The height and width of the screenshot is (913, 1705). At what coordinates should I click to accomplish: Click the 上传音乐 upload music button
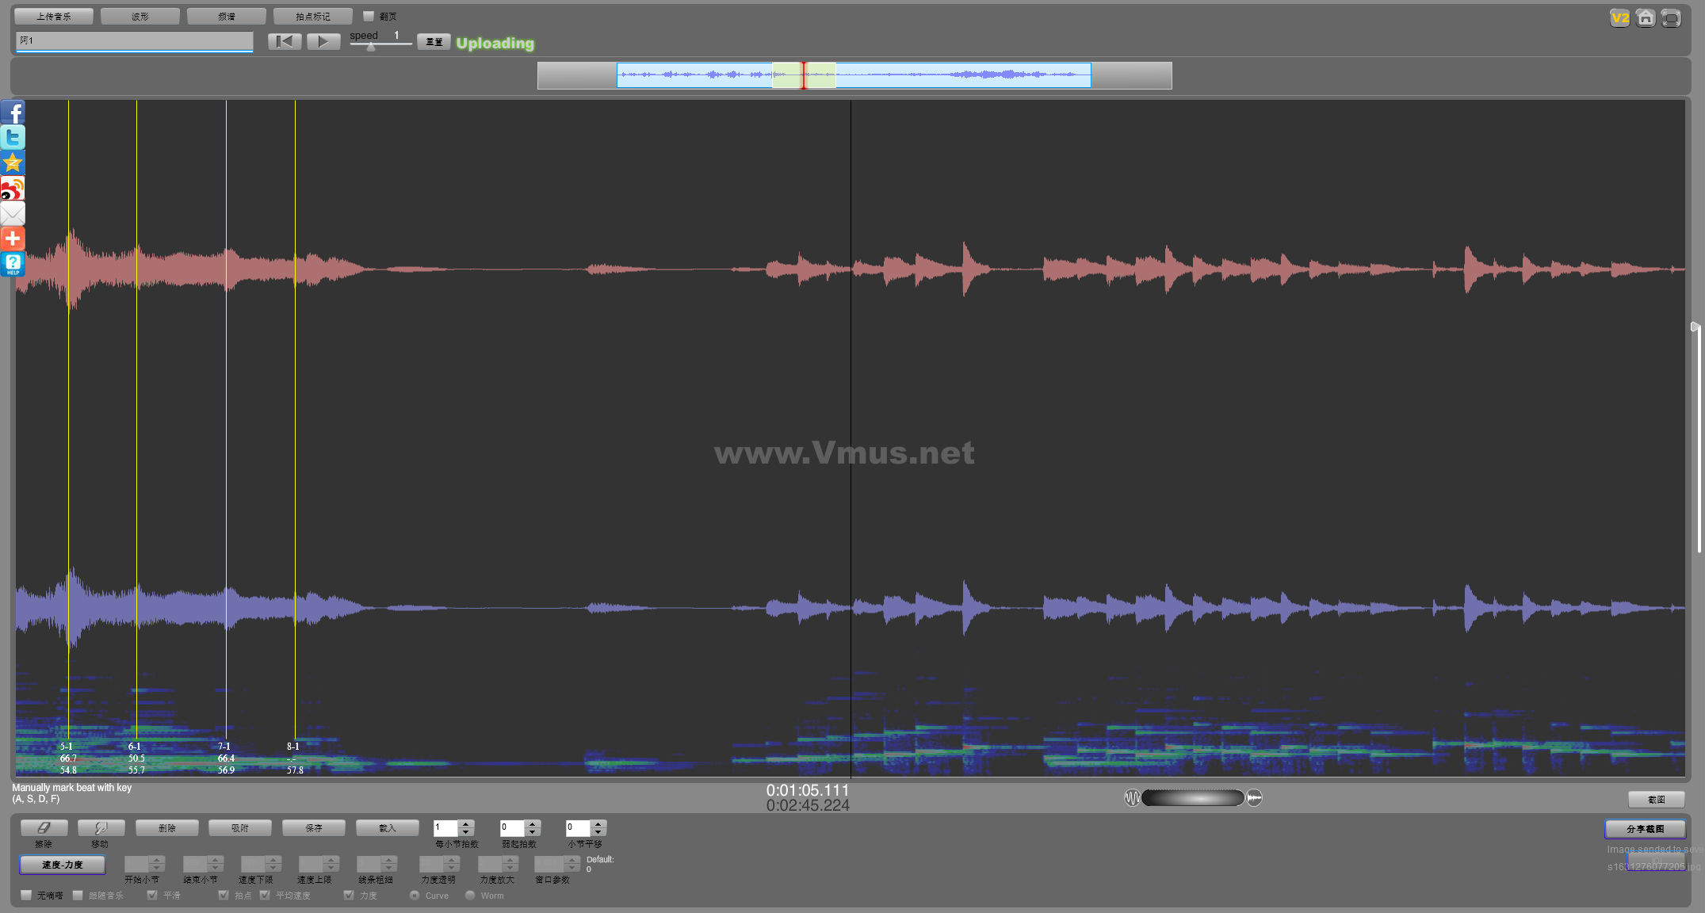click(54, 16)
